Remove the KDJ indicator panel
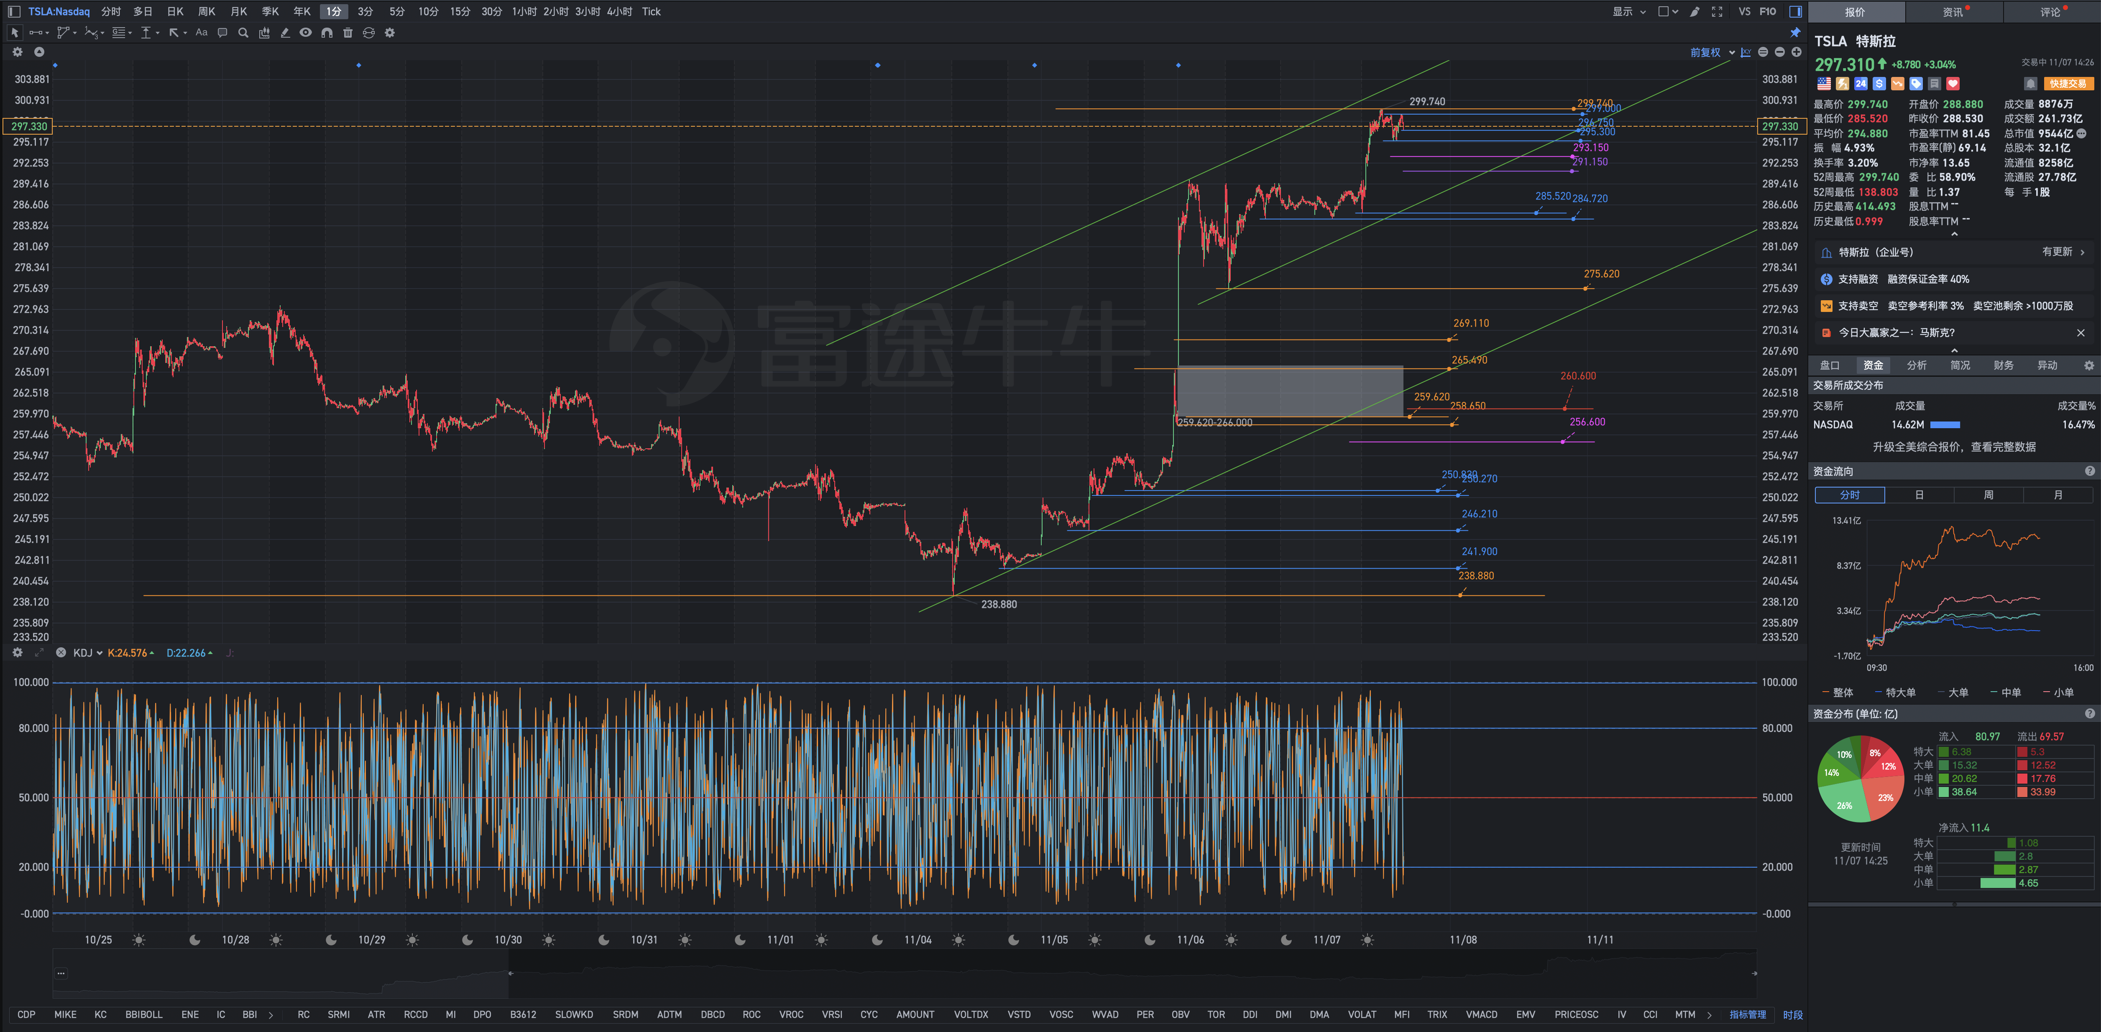This screenshot has width=2101, height=1032. [x=60, y=653]
